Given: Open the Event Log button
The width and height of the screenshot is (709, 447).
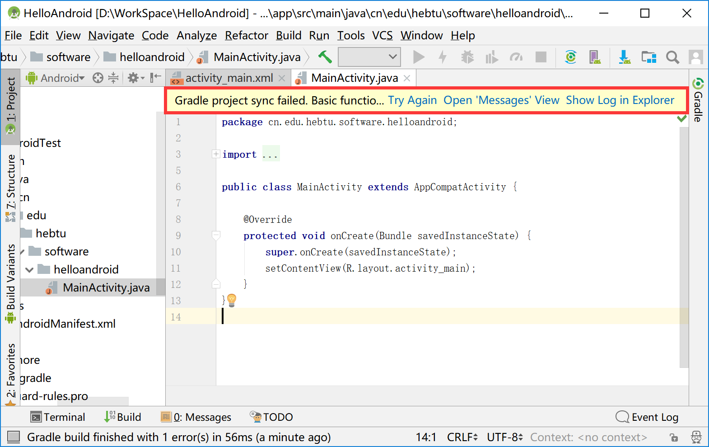Looking at the screenshot, I should [647, 417].
